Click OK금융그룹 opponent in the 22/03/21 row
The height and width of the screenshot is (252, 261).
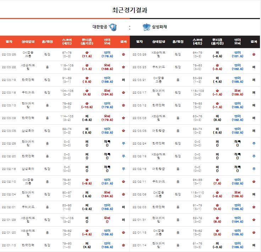159,80
